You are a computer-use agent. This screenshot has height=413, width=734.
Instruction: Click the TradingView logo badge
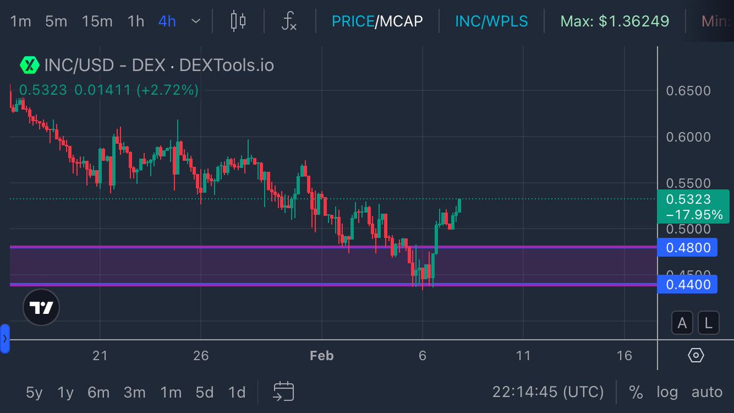[x=42, y=308]
